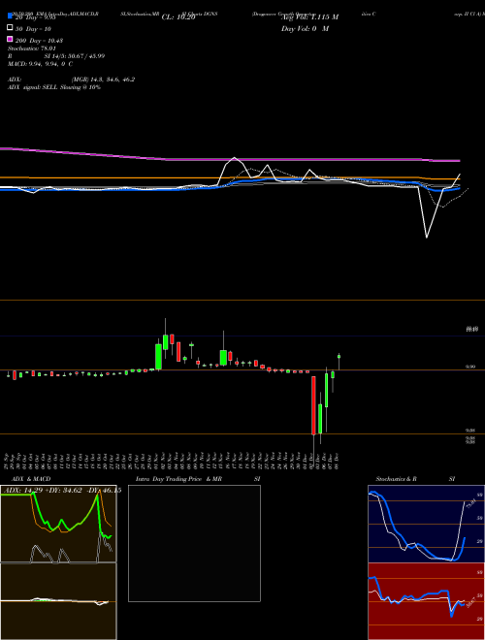
Task: Open the ADX & MACD panel chart
Action: point(58,562)
